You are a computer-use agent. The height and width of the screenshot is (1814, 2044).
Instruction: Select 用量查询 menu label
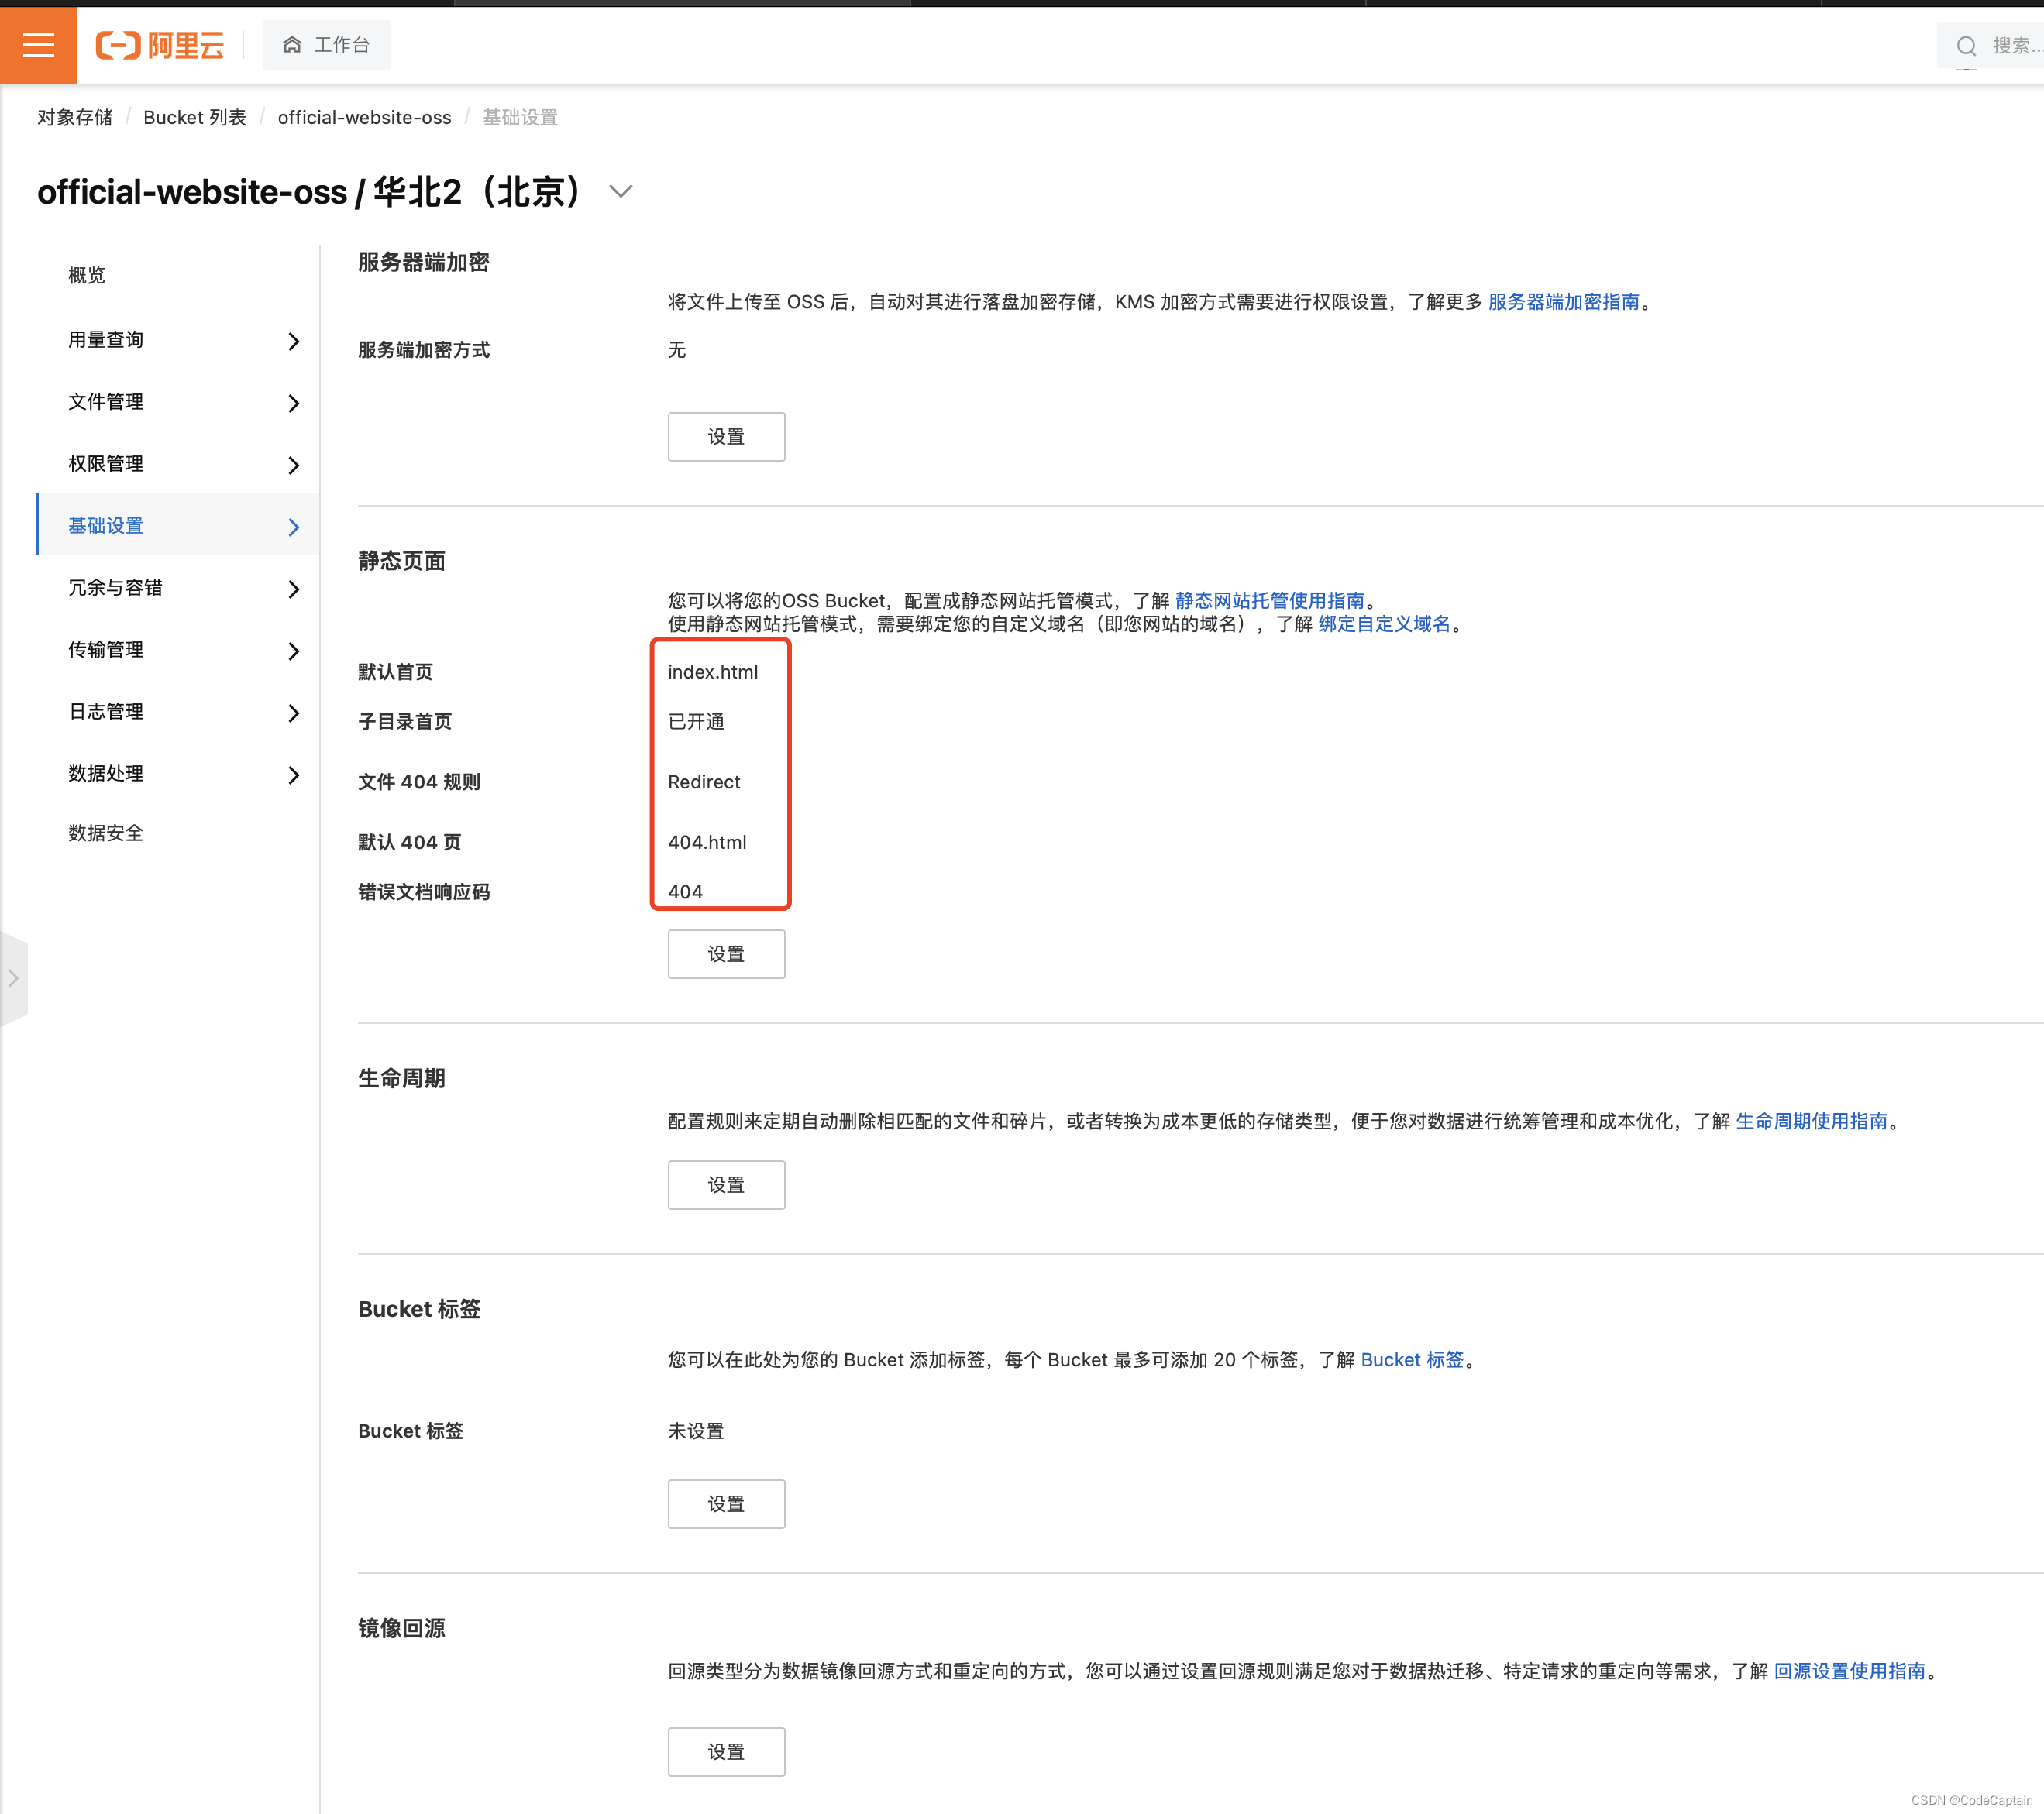pyautogui.click(x=106, y=340)
